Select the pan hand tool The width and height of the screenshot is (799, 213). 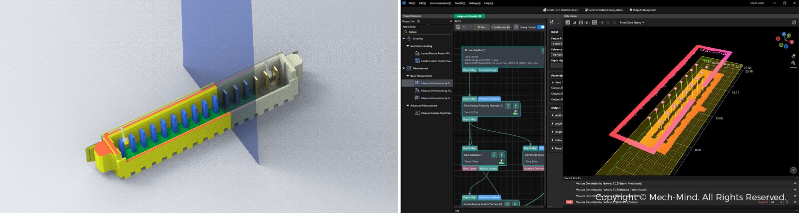pyautogui.click(x=794, y=56)
